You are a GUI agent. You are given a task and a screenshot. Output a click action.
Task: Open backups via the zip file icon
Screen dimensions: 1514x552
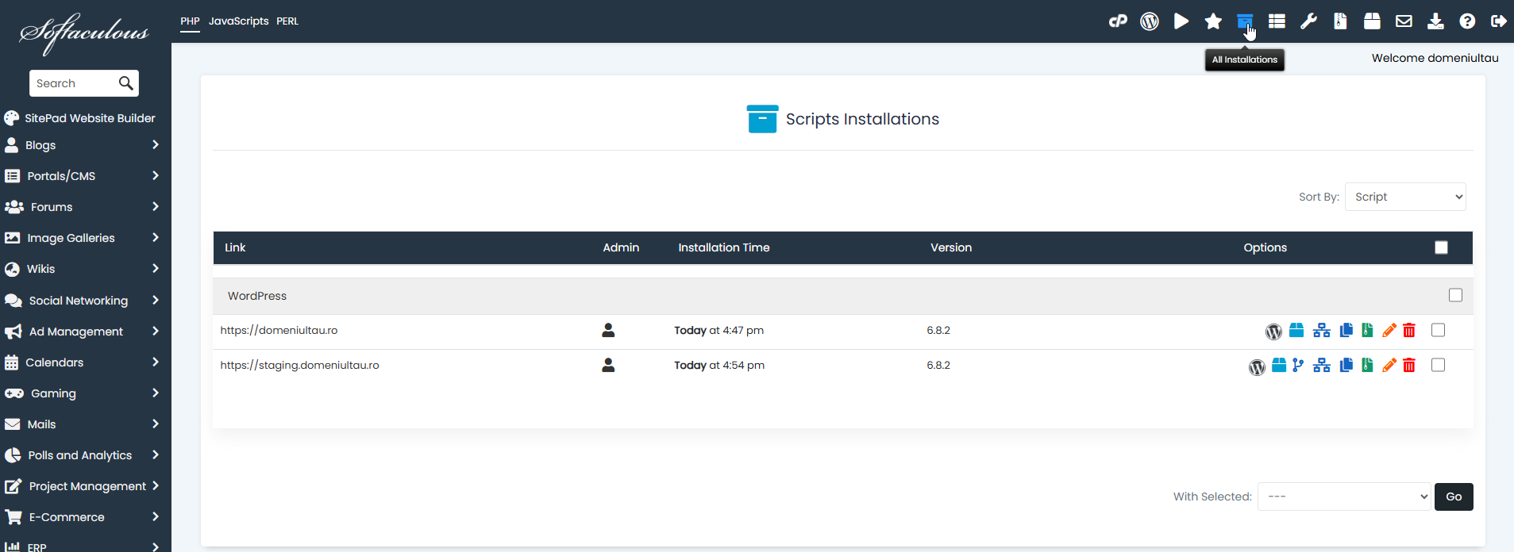1340,21
